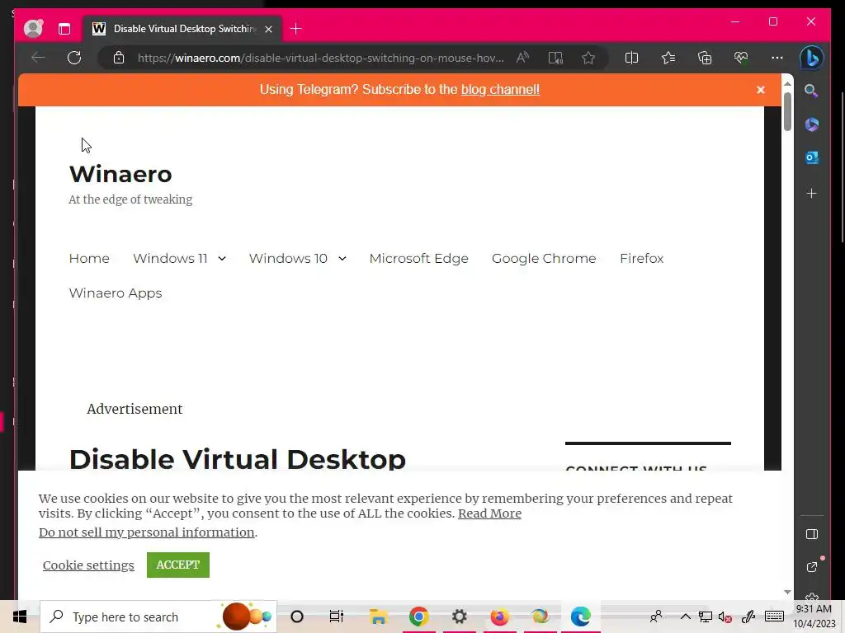Show hidden tray icons chevron
845x633 pixels.
pos(686,617)
